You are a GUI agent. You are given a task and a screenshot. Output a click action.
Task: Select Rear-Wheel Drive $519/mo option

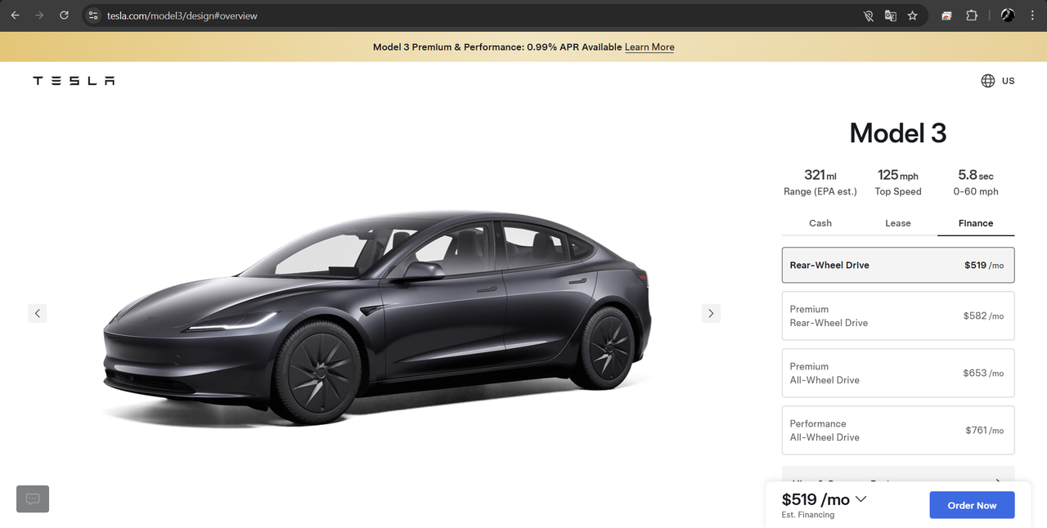point(898,266)
